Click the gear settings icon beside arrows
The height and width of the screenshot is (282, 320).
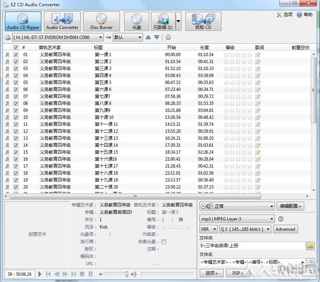tap(168, 37)
